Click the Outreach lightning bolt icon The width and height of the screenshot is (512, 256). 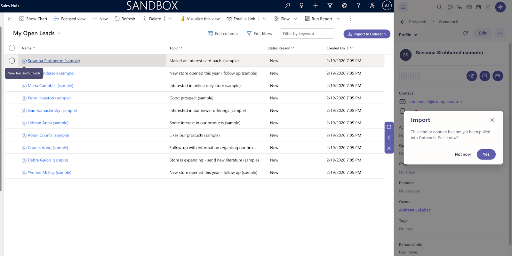click(x=500, y=7)
